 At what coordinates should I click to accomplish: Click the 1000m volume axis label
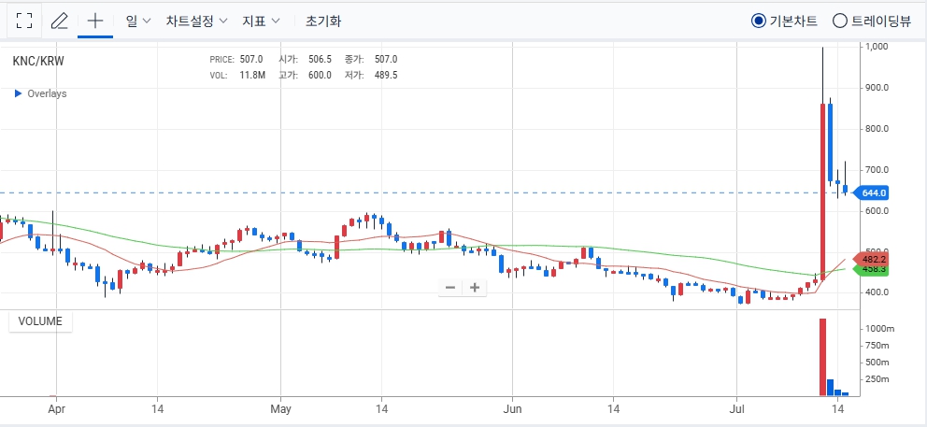point(877,329)
